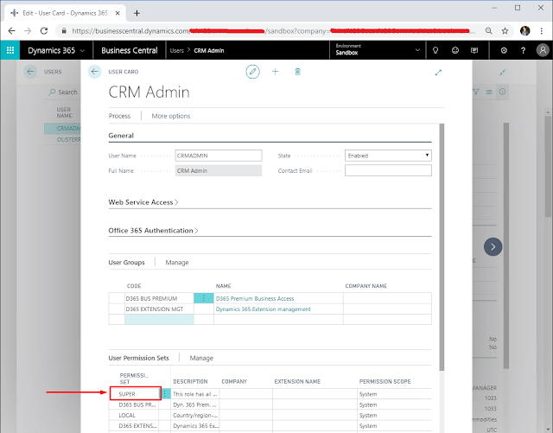Select D365 BUS PR... permission set row

pyautogui.click(x=270, y=404)
